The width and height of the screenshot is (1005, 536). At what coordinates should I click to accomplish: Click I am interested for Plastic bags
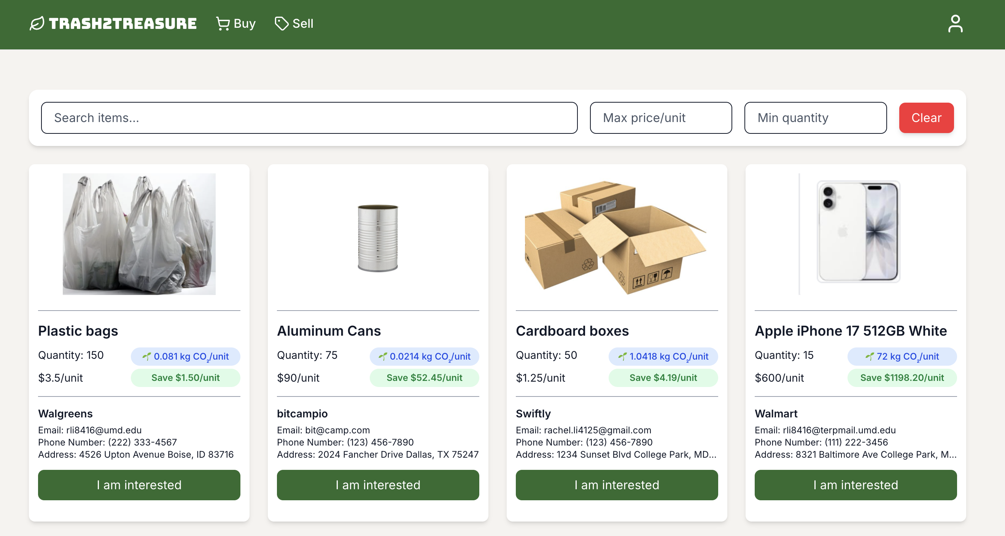click(x=139, y=485)
